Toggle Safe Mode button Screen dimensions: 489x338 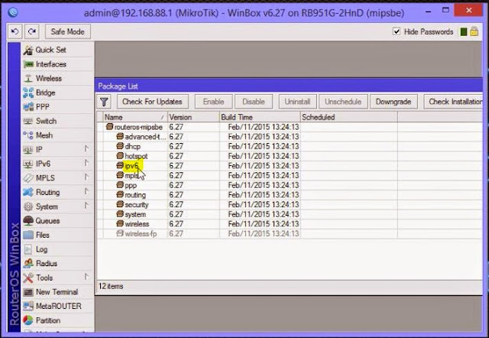click(68, 31)
